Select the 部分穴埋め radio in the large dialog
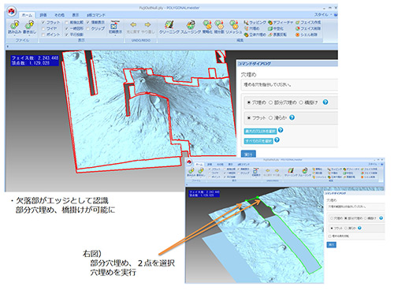394x290 pixels. click(x=270, y=102)
